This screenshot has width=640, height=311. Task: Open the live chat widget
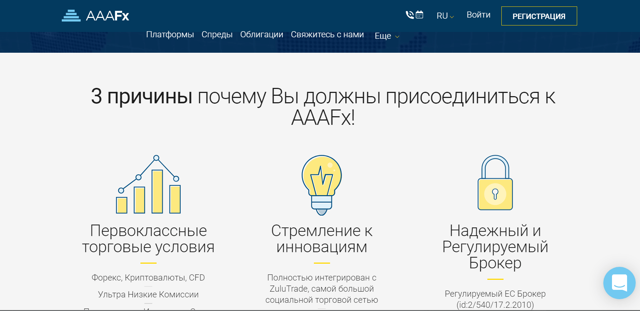619,283
